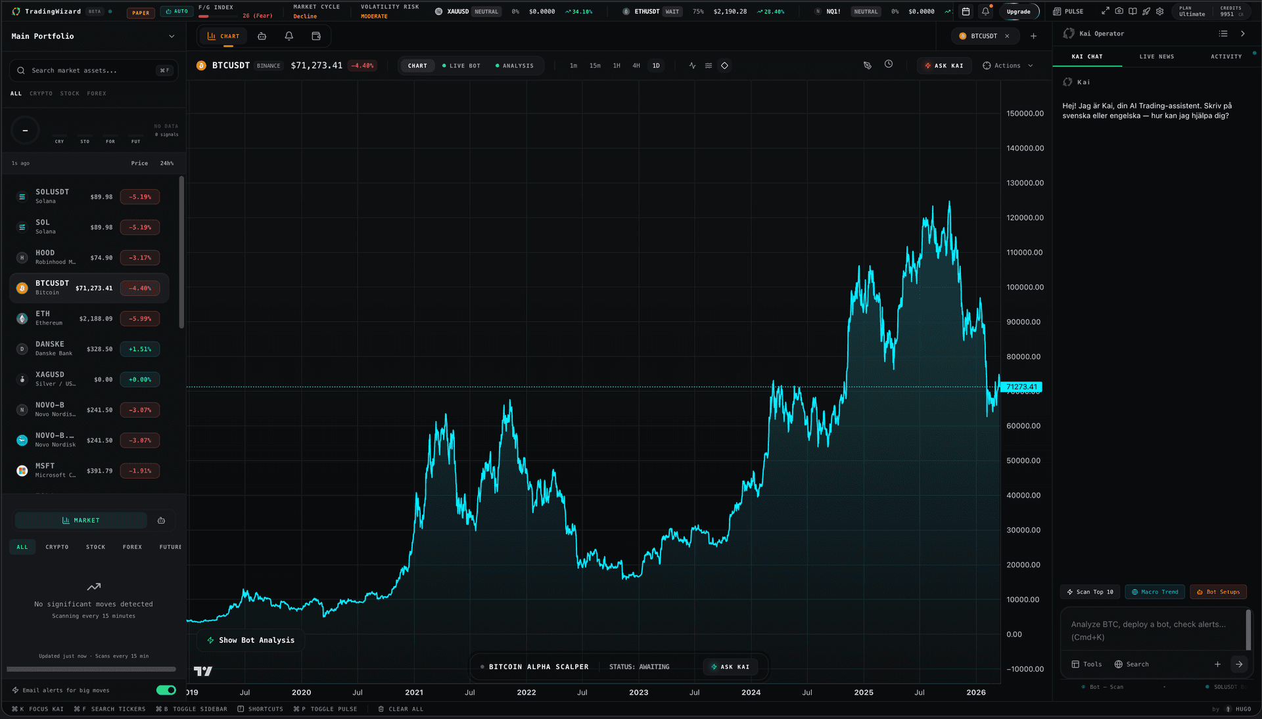Select the DANSKE Danske Bank watchlist row
1262x719 pixels.
[x=89, y=349]
